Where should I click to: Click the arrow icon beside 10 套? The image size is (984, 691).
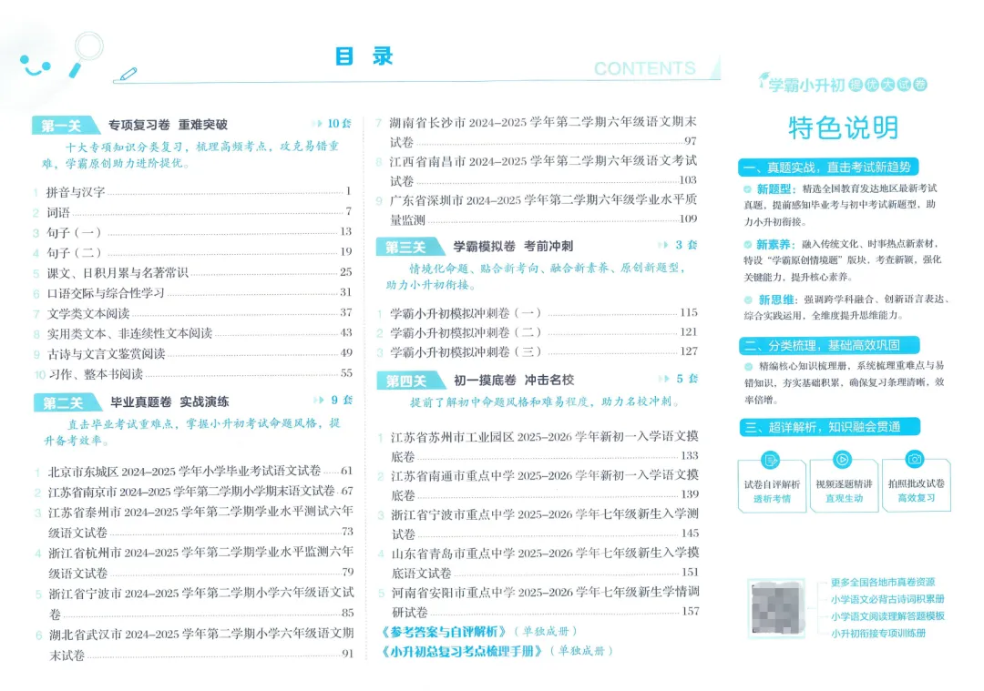pos(318,124)
